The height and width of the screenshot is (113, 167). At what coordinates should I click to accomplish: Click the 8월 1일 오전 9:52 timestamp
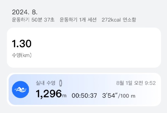point(136,83)
